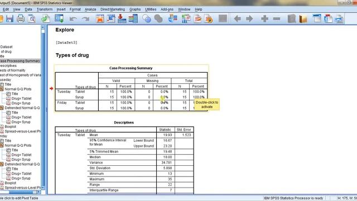The width and height of the screenshot is (357, 201).
Task: Click the Explore heading in output
Action: [x=65, y=30]
